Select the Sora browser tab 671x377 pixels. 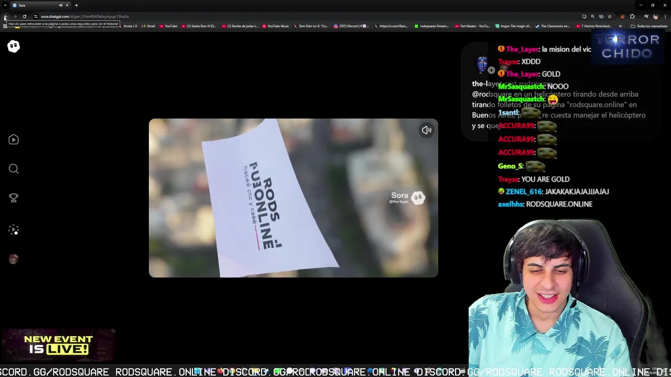point(41,5)
